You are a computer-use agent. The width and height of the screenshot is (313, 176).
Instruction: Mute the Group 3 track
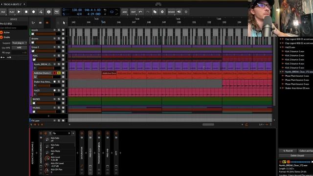click(x=63, y=47)
